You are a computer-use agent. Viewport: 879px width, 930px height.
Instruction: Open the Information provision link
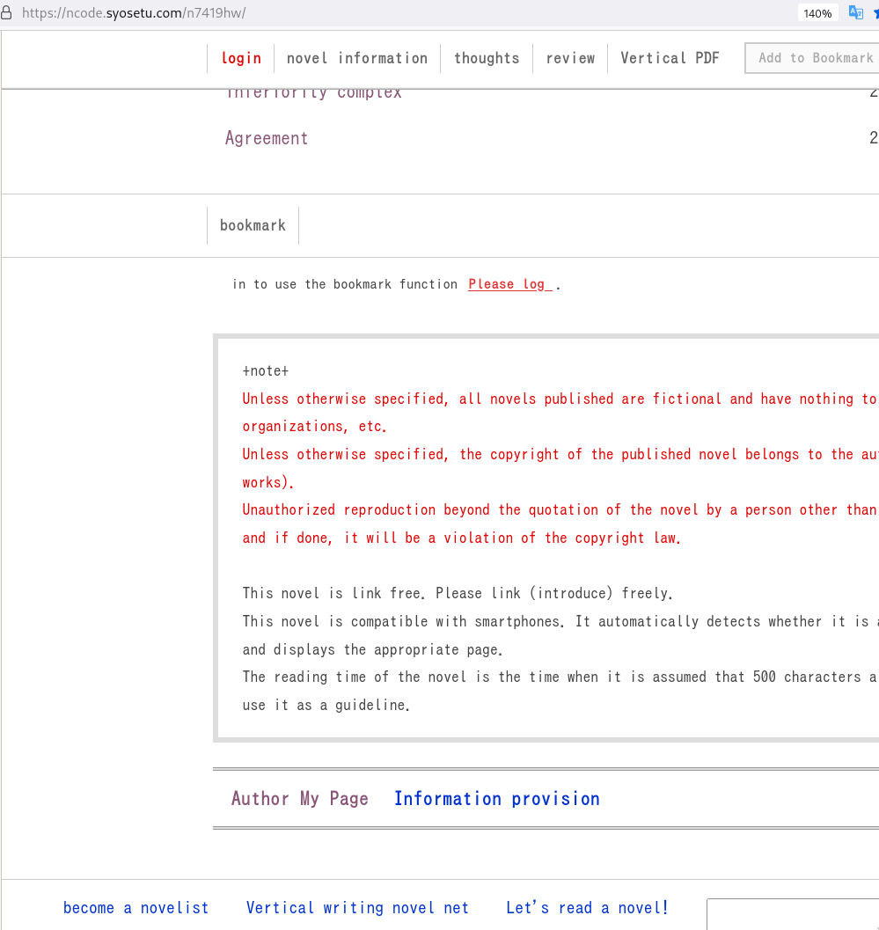tap(496, 799)
